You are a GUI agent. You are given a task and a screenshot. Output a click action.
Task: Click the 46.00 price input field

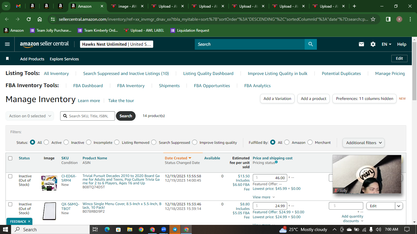tap(270, 178)
